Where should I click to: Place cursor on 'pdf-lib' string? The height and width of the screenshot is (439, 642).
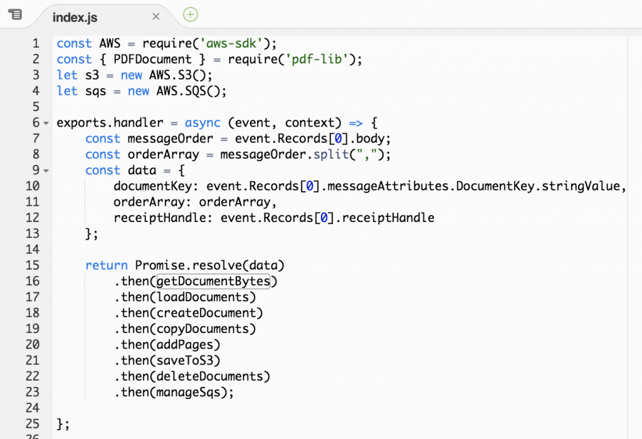pyautogui.click(x=317, y=60)
